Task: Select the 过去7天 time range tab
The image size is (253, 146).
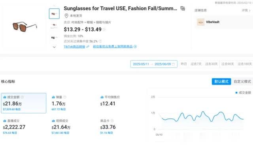Action: pos(196,64)
